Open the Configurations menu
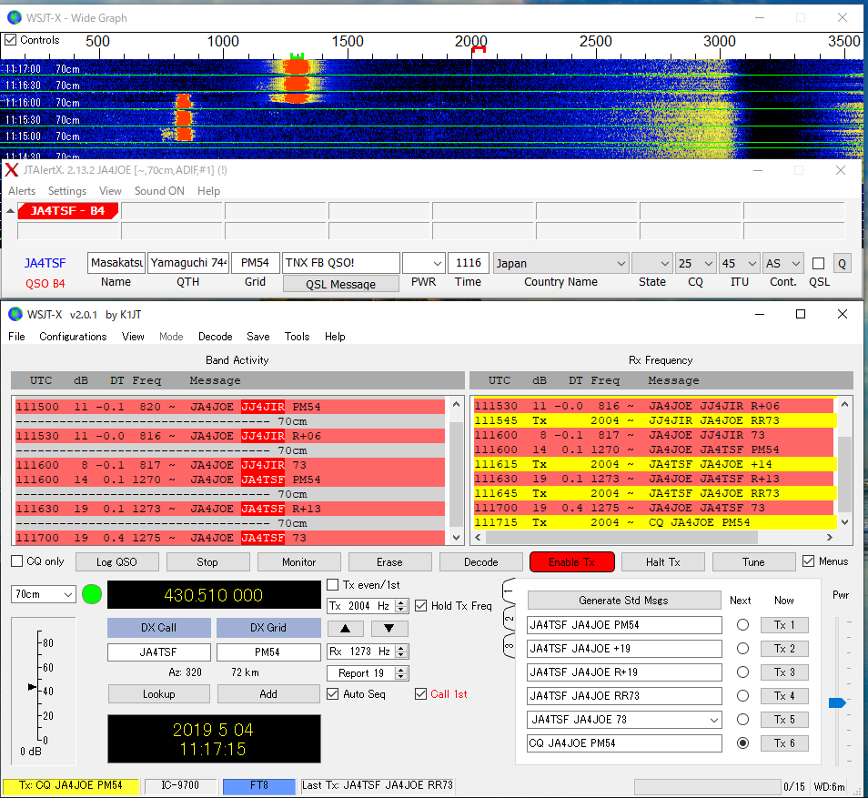 coord(73,337)
